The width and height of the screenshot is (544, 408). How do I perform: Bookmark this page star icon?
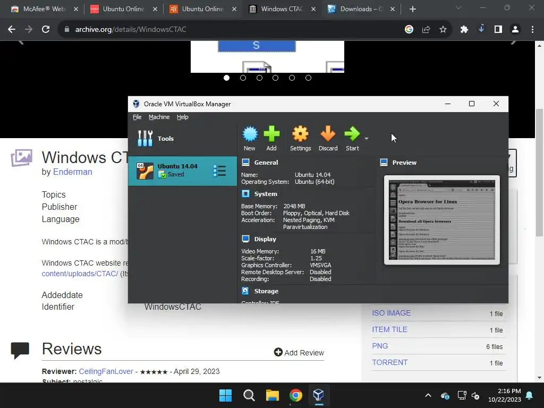pyautogui.click(x=443, y=30)
